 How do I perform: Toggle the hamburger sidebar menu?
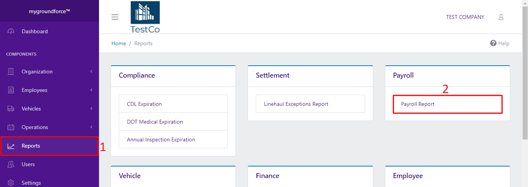coord(114,17)
